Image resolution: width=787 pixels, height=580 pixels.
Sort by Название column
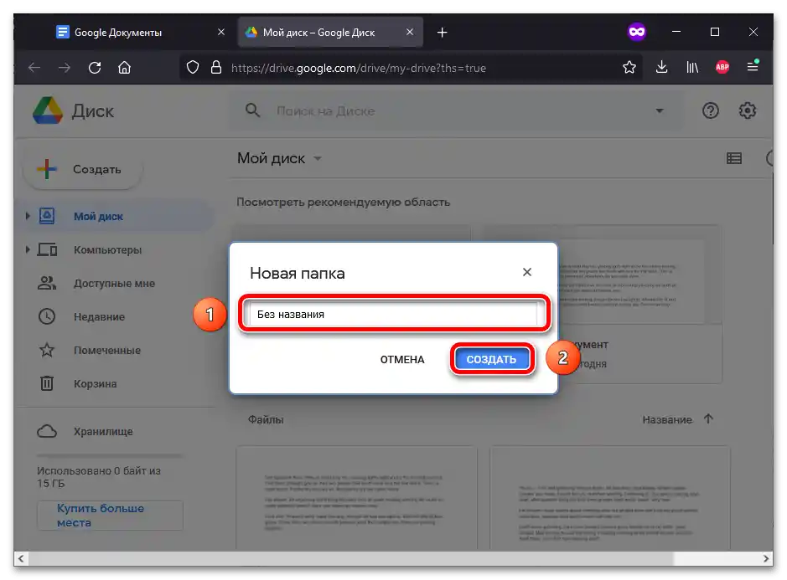[x=667, y=419]
